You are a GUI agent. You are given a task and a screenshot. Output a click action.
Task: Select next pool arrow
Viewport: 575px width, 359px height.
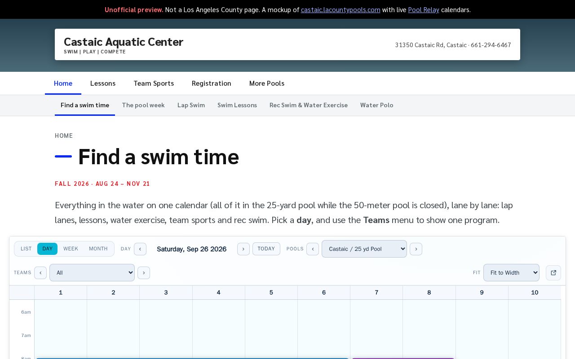tap(416, 249)
